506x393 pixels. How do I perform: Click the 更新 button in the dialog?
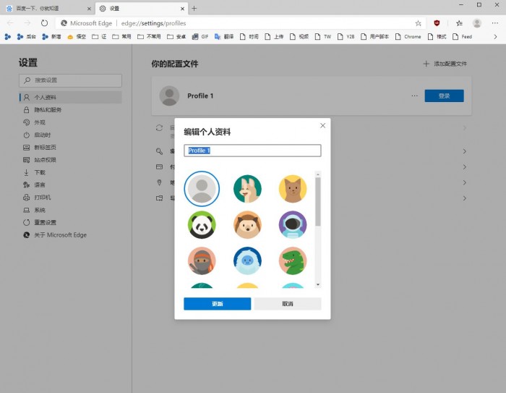tap(217, 304)
